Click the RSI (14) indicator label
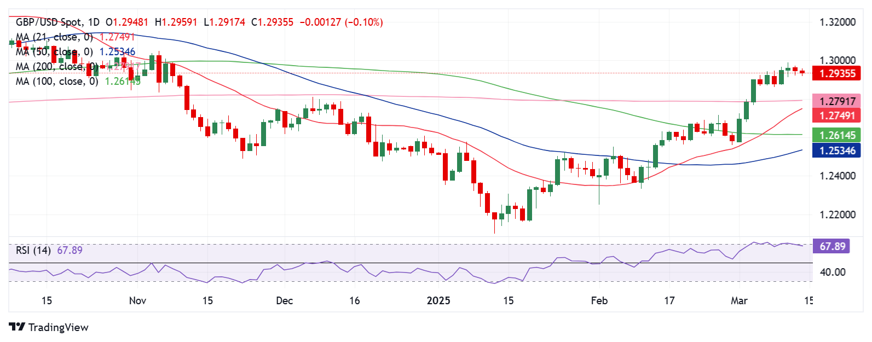This screenshot has width=872, height=342. tap(33, 250)
